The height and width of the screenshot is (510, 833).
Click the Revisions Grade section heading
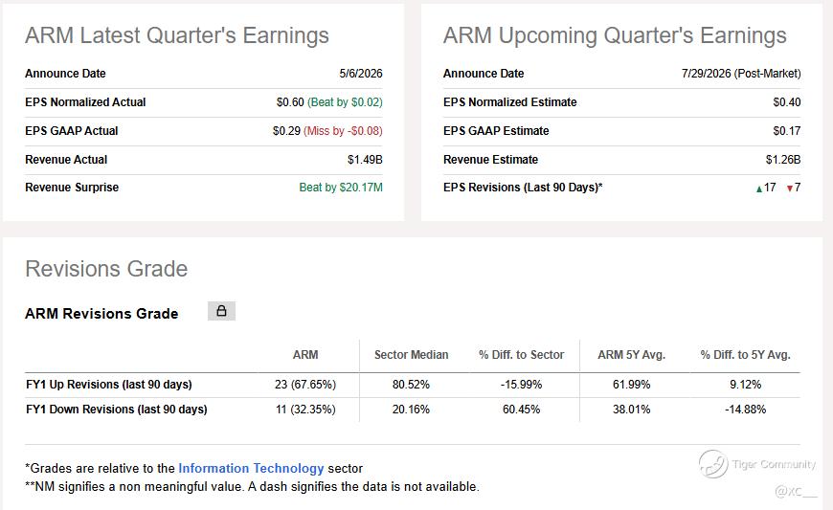click(x=106, y=269)
